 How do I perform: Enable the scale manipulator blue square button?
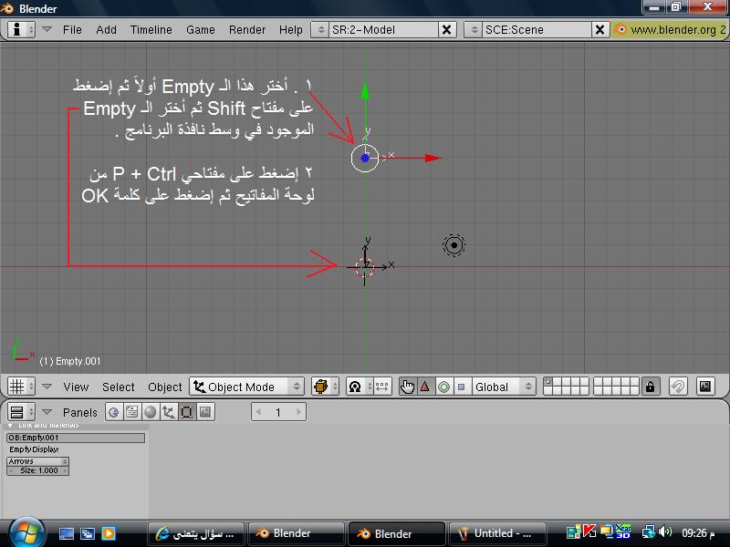coord(462,387)
